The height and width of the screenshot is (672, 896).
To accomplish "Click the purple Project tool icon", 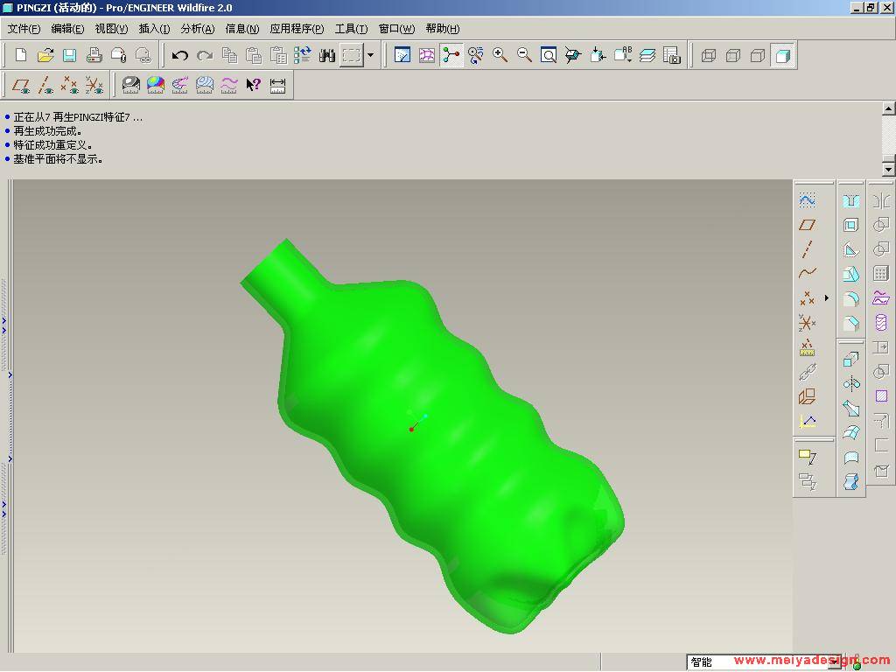I will pyautogui.click(x=881, y=297).
